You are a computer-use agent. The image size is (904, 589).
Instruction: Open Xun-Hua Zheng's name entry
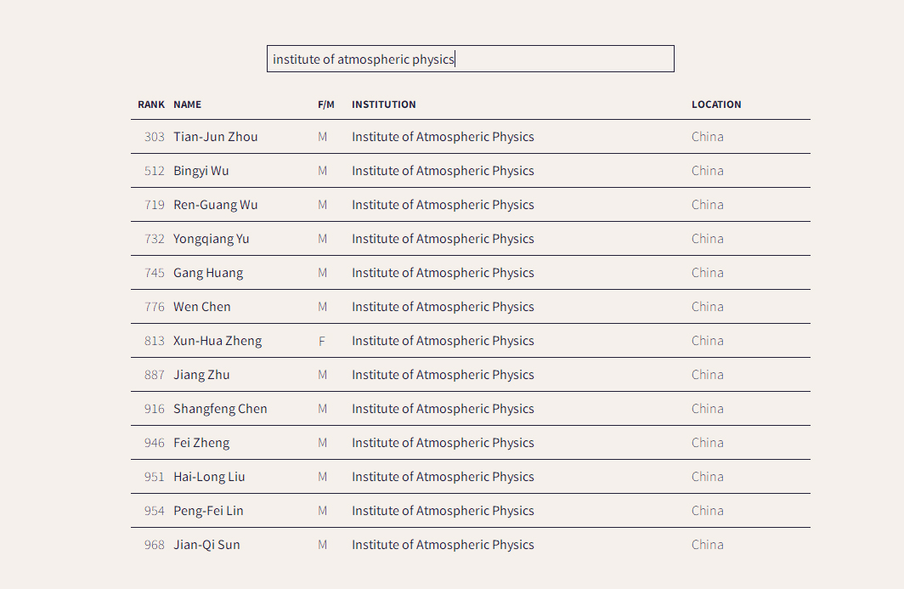218,341
